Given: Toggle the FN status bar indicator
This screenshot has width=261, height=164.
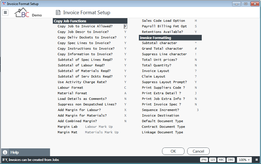Looking at the screenshot, I should coord(204,160).
